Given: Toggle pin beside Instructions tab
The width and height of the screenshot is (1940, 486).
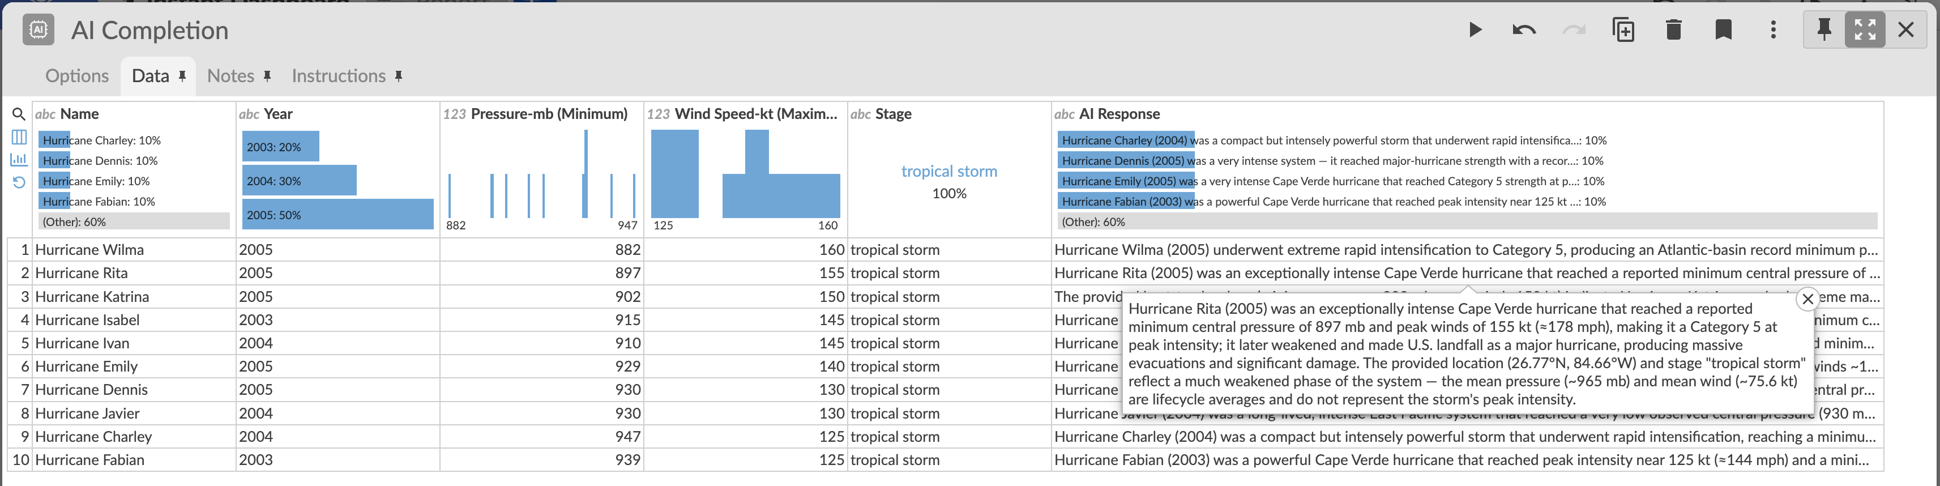Looking at the screenshot, I should point(399,76).
